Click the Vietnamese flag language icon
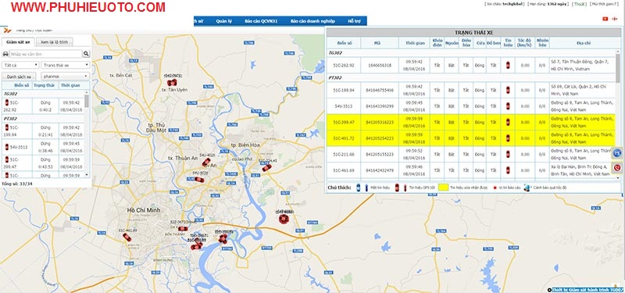This screenshot has height=293, width=625. [x=605, y=19]
